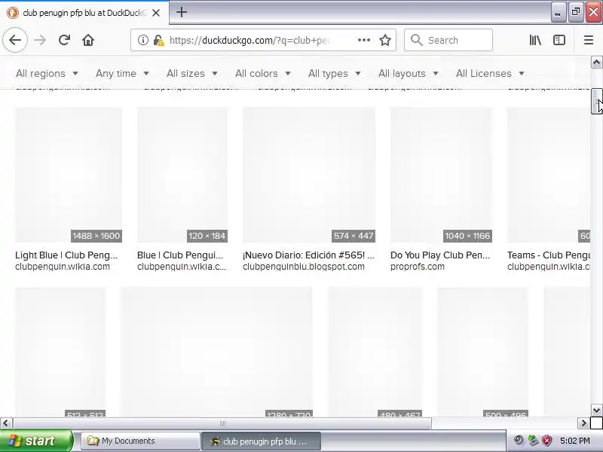Open the All colors dropdown
Screen dimensions: 603x452
[x=262, y=73]
